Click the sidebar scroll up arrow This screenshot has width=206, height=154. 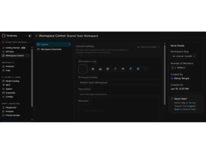click(x=32, y=47)
